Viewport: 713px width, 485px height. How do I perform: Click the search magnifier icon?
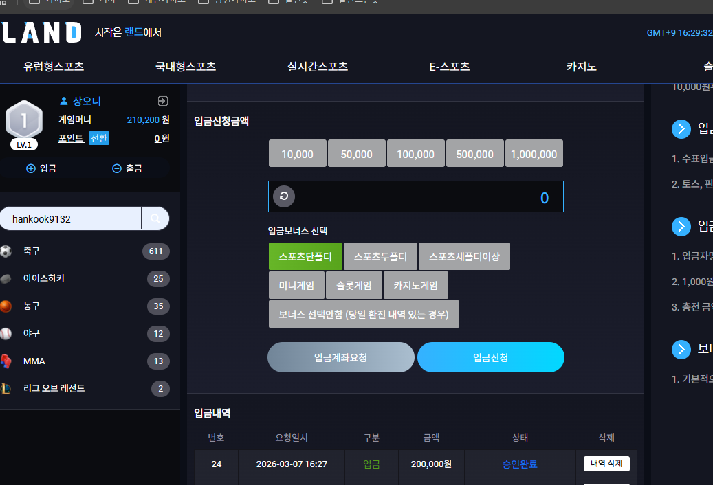(x=155, y=219)
